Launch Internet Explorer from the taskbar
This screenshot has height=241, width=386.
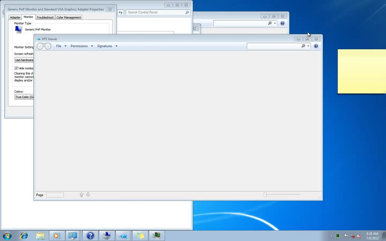click(24, 236)
